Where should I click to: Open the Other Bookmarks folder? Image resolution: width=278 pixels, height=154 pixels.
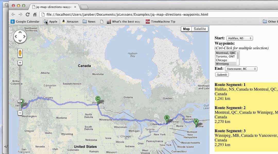270,22
